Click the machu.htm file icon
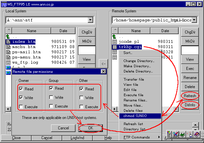This screenshot has width=204, height=143. pos(8,47)
